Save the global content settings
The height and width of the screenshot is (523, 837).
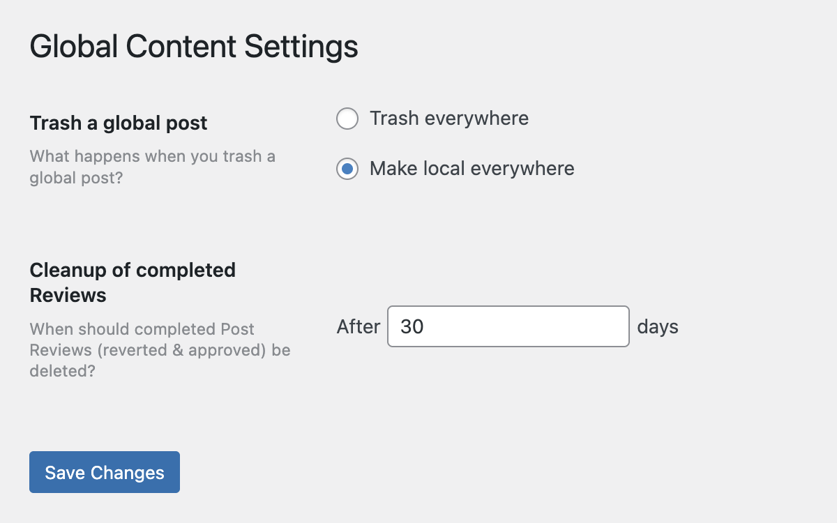click(x=104, y=472)
